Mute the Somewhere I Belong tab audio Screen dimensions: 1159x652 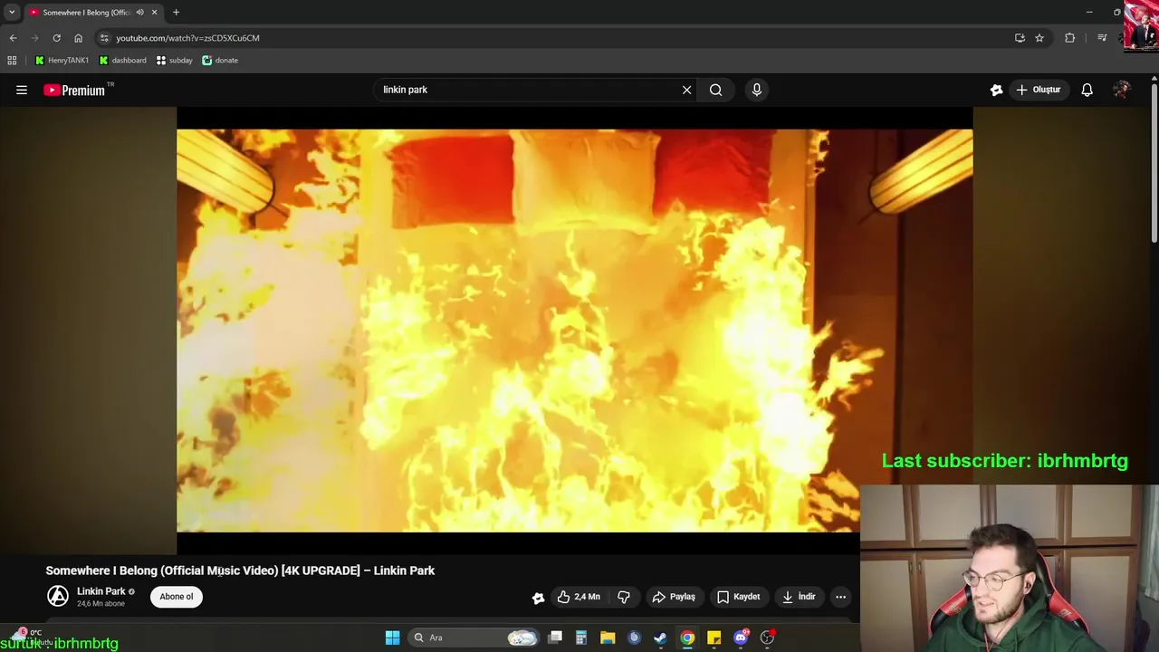[x=139, y=12]
